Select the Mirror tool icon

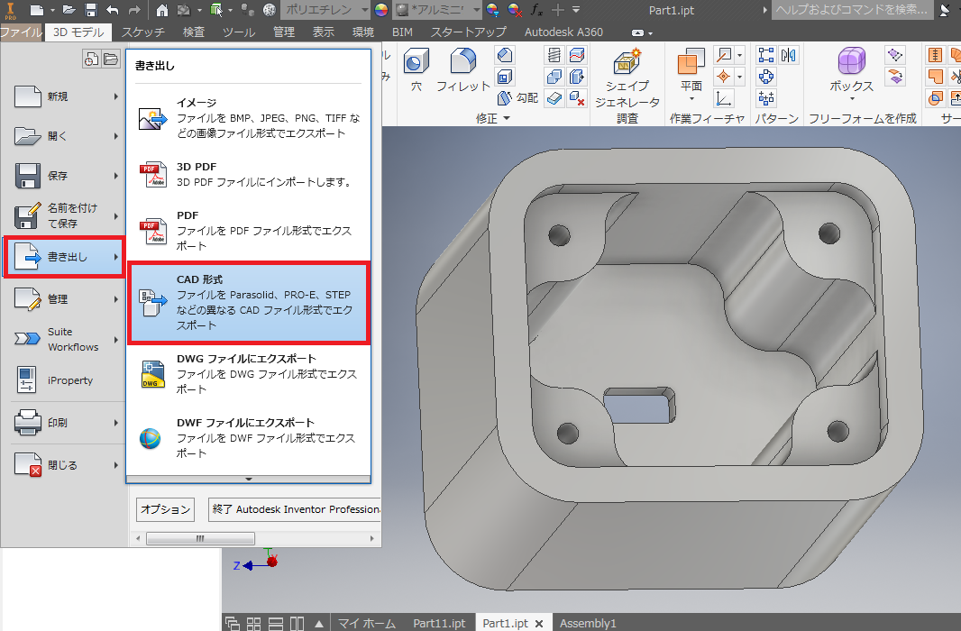[x=788, y=55]
